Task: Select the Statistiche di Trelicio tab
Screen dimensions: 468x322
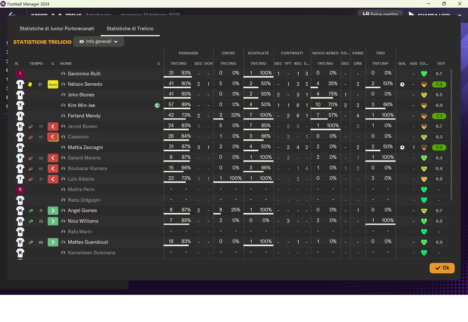Action: pos(130,29)
